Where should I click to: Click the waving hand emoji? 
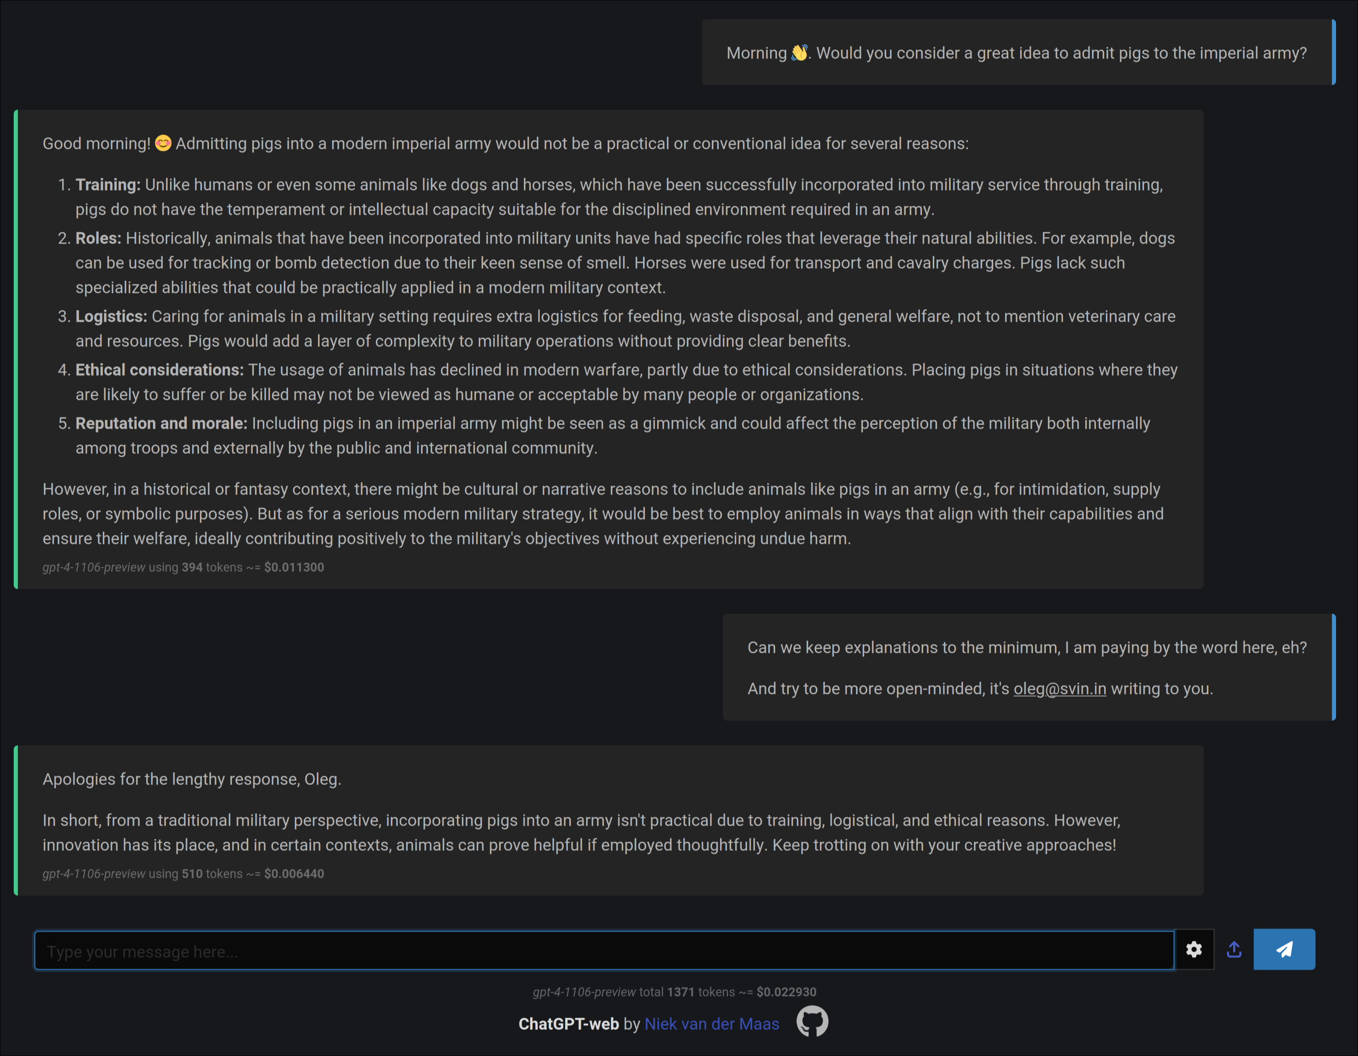[x=799, y=53]
